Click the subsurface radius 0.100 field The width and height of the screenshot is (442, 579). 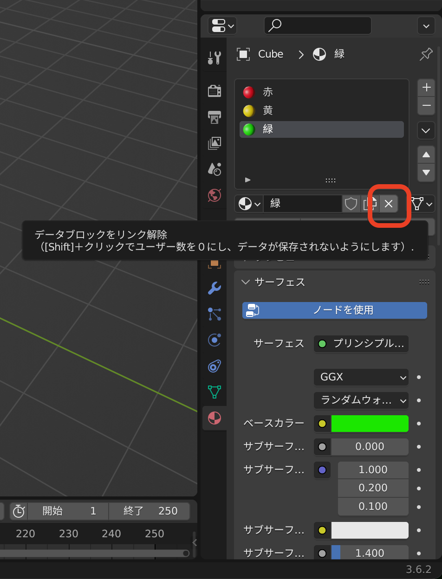[x=373, y=507]
